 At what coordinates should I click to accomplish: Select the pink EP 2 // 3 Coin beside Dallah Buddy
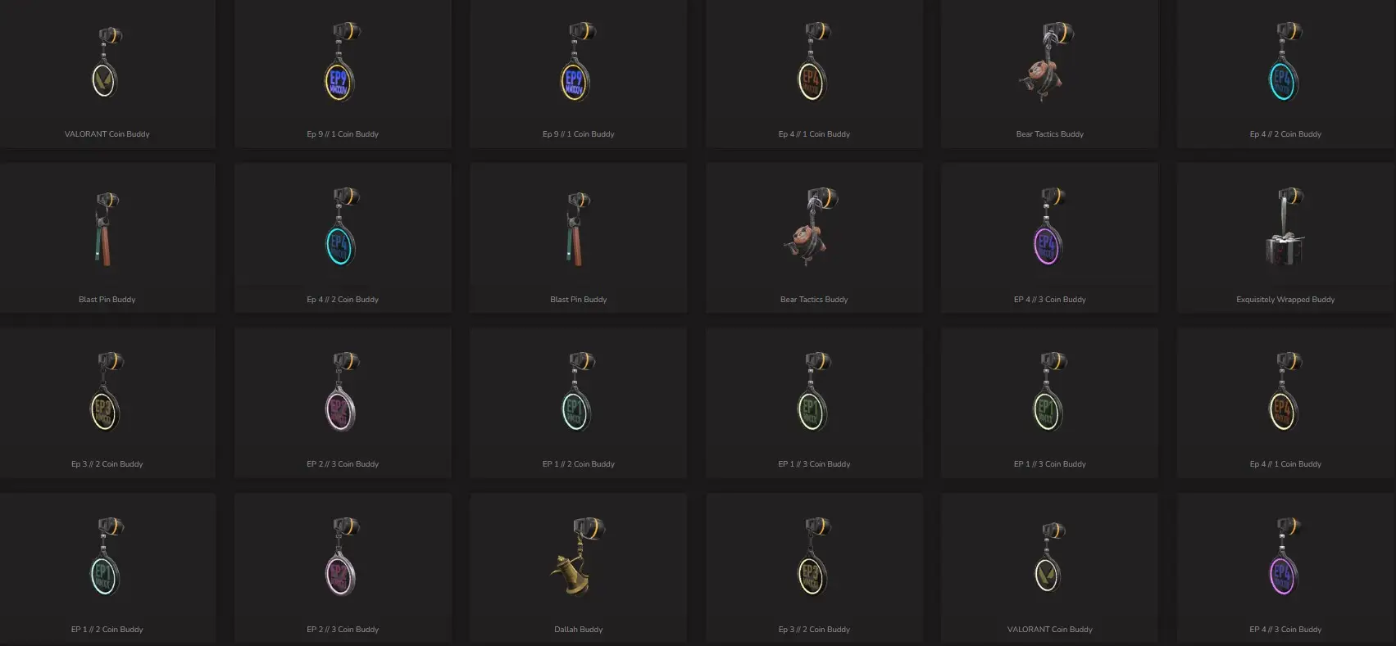[x=343, y=567]
